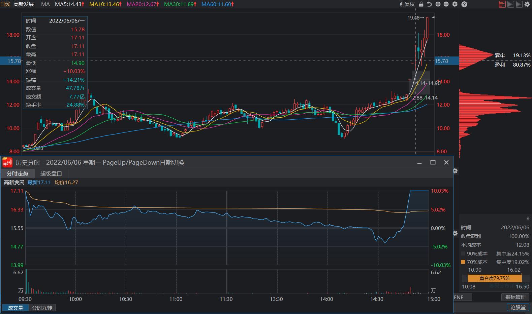
Task: Toggle the 日线 period selector
Action: click(x=5, y=4)
